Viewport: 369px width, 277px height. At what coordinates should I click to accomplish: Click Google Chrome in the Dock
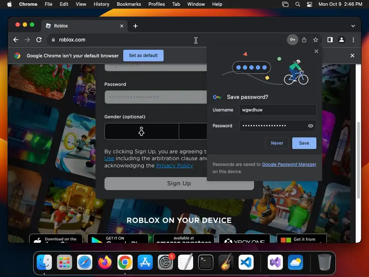pyautogui.click(x=125, y=262)
